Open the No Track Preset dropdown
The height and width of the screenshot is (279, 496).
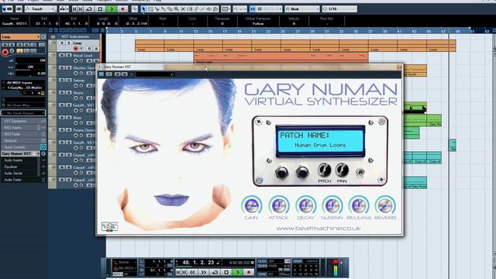click(23, 113)
